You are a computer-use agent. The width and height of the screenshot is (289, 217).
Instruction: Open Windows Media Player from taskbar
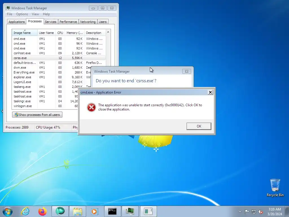(95, 211)
